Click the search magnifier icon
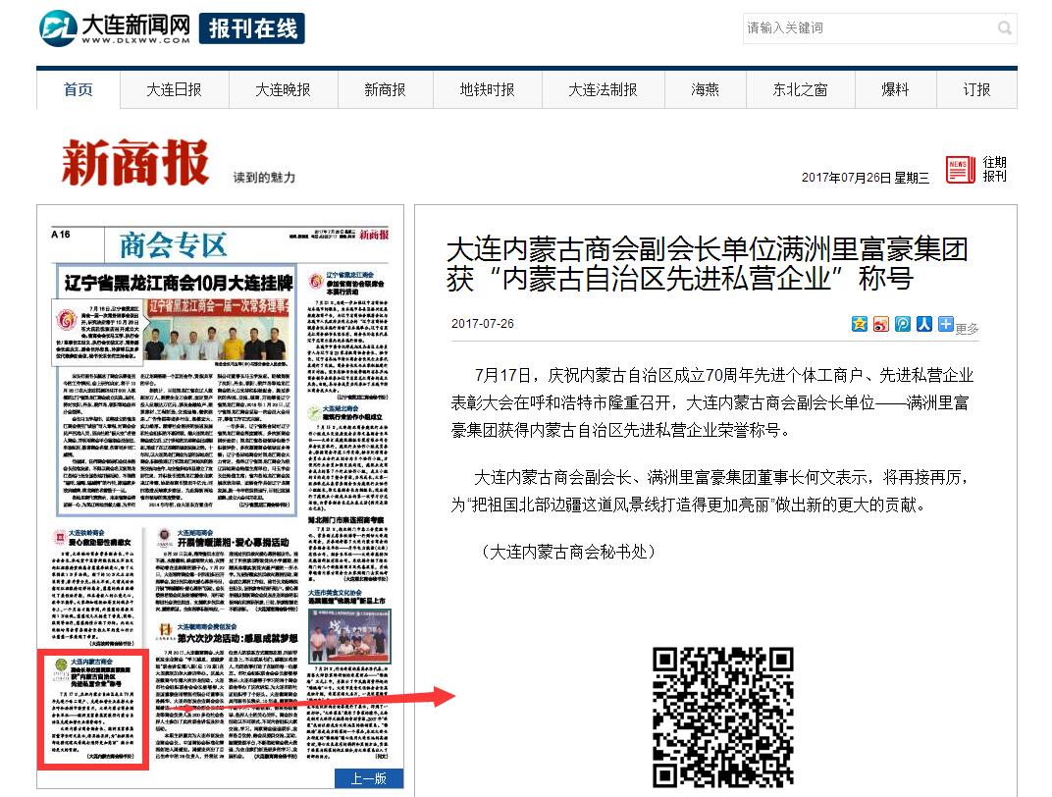The image size is (1052, 797). click(1004, 28)
